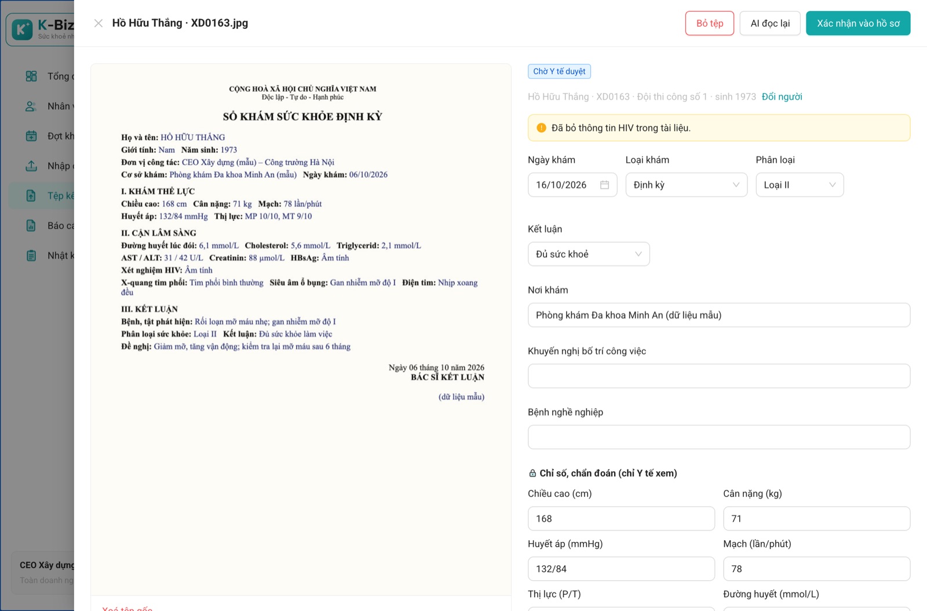This screenshot has width=927, height=611.
Task: Open the Báo cáo report sidebar icon
Action: point(31,226)
